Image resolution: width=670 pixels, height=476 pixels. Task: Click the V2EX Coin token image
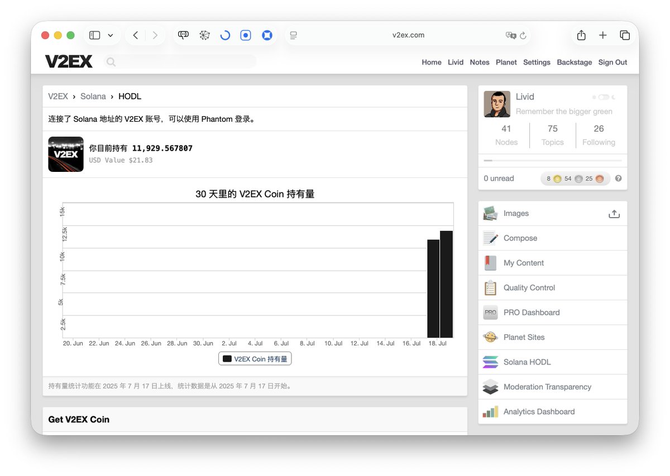point(66,154)
